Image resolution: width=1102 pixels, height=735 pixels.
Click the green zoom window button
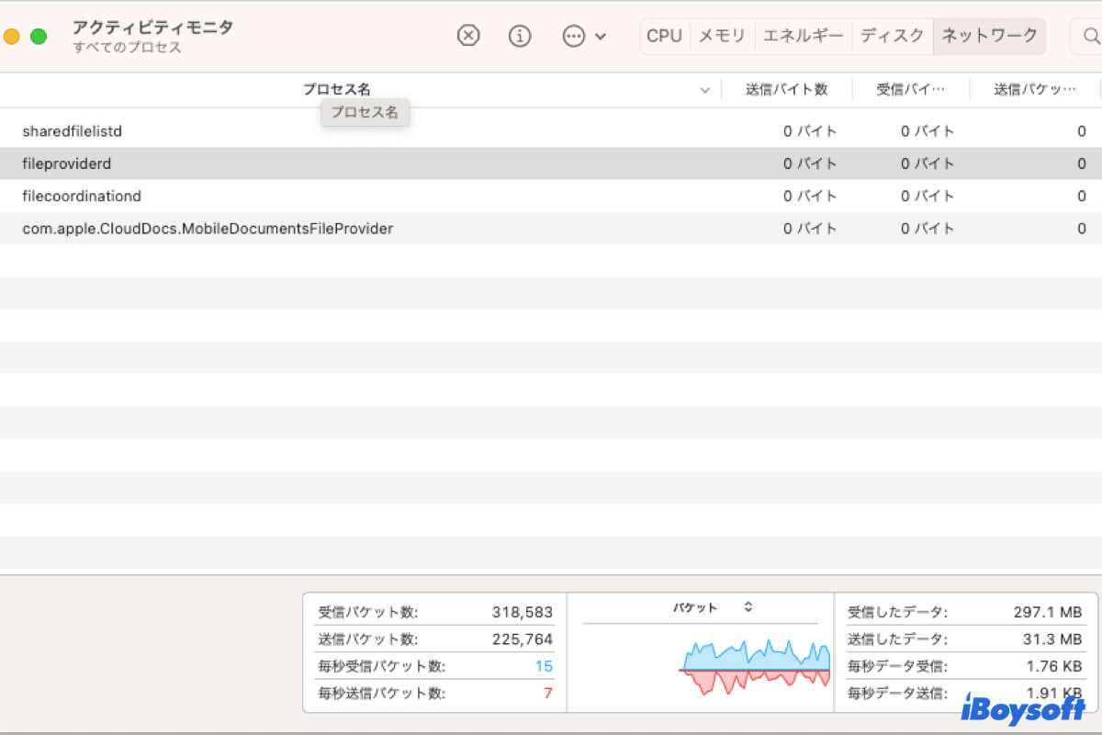[x=39, y=37]
